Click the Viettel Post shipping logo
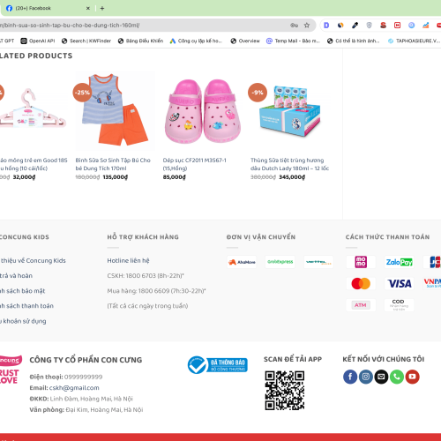The width and height of the screenshot is (441, 441). (x=318, y=262)
